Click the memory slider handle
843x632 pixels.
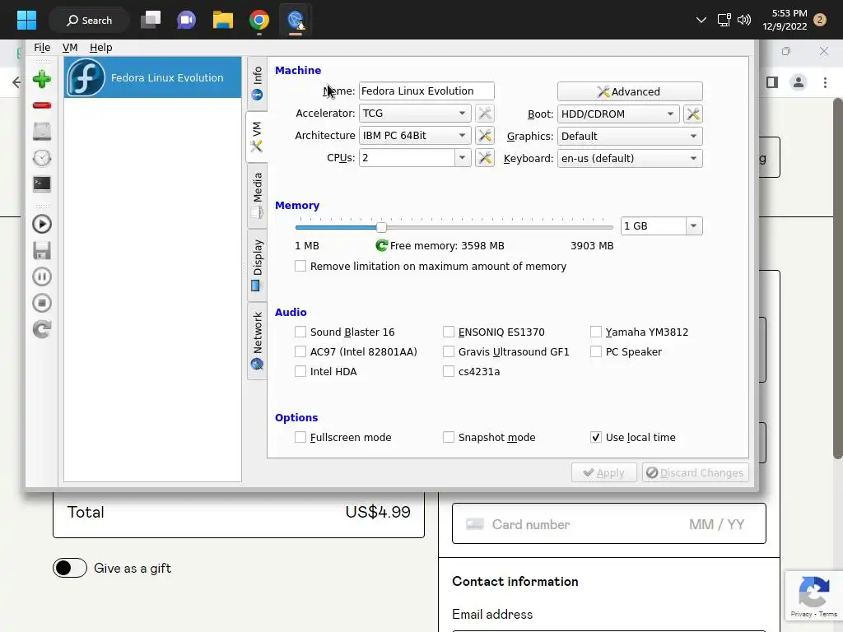381,227
